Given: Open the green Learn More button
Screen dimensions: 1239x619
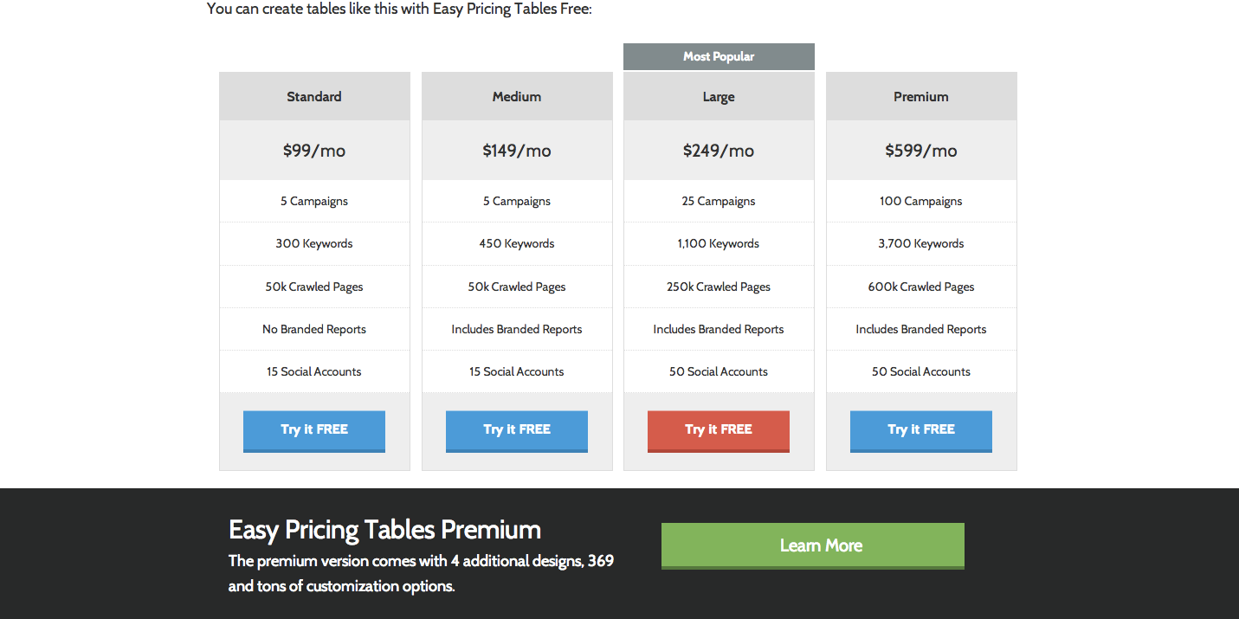Looking at the screenshot, I should pos(812,545).
